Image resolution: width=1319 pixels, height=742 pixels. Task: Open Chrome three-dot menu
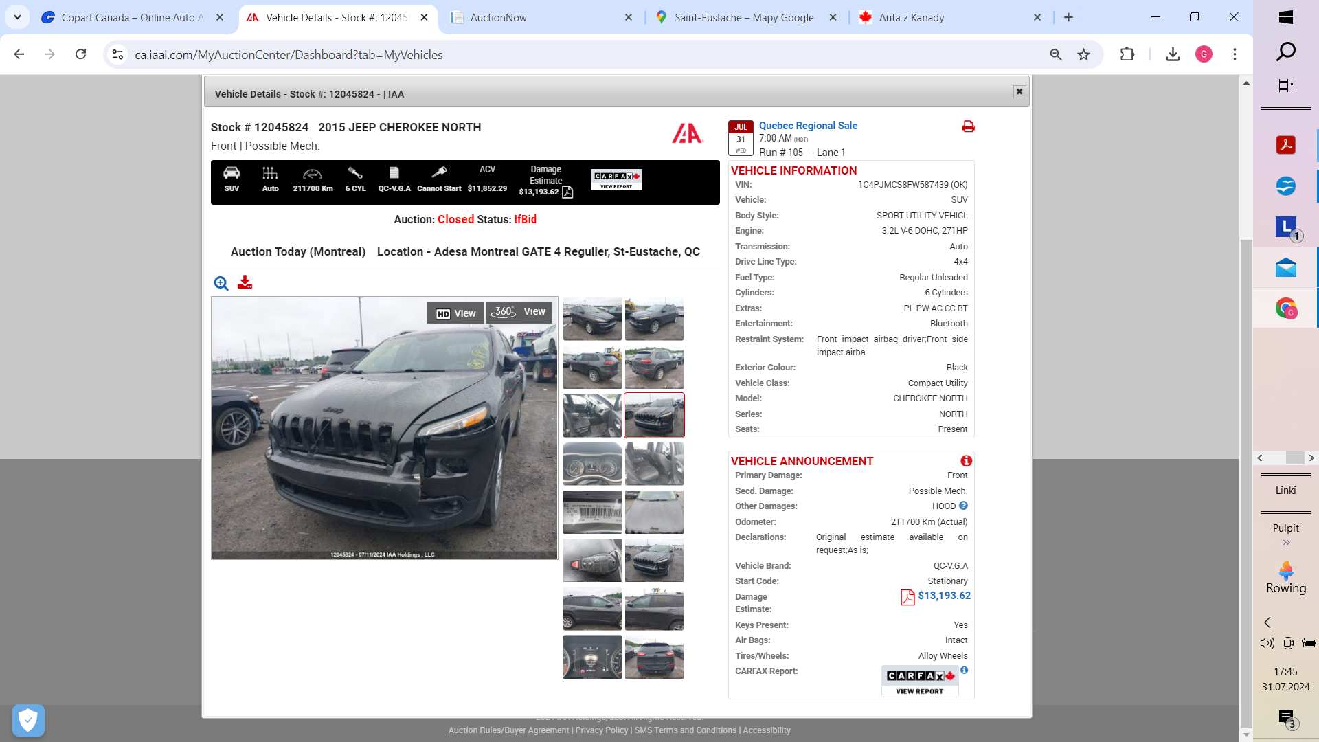pos(1235,54)
